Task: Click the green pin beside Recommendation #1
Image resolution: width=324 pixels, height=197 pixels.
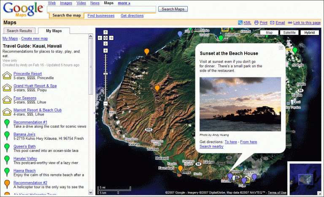Action: pos(7,124)
